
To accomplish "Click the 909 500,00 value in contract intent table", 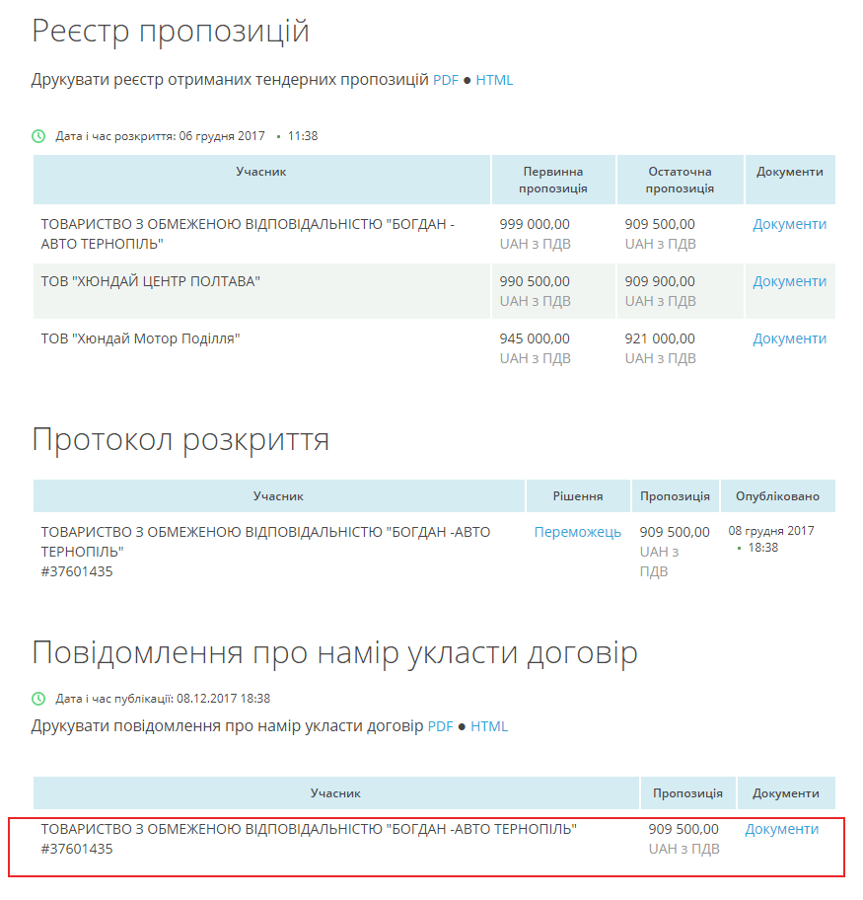I will (683, 829).
